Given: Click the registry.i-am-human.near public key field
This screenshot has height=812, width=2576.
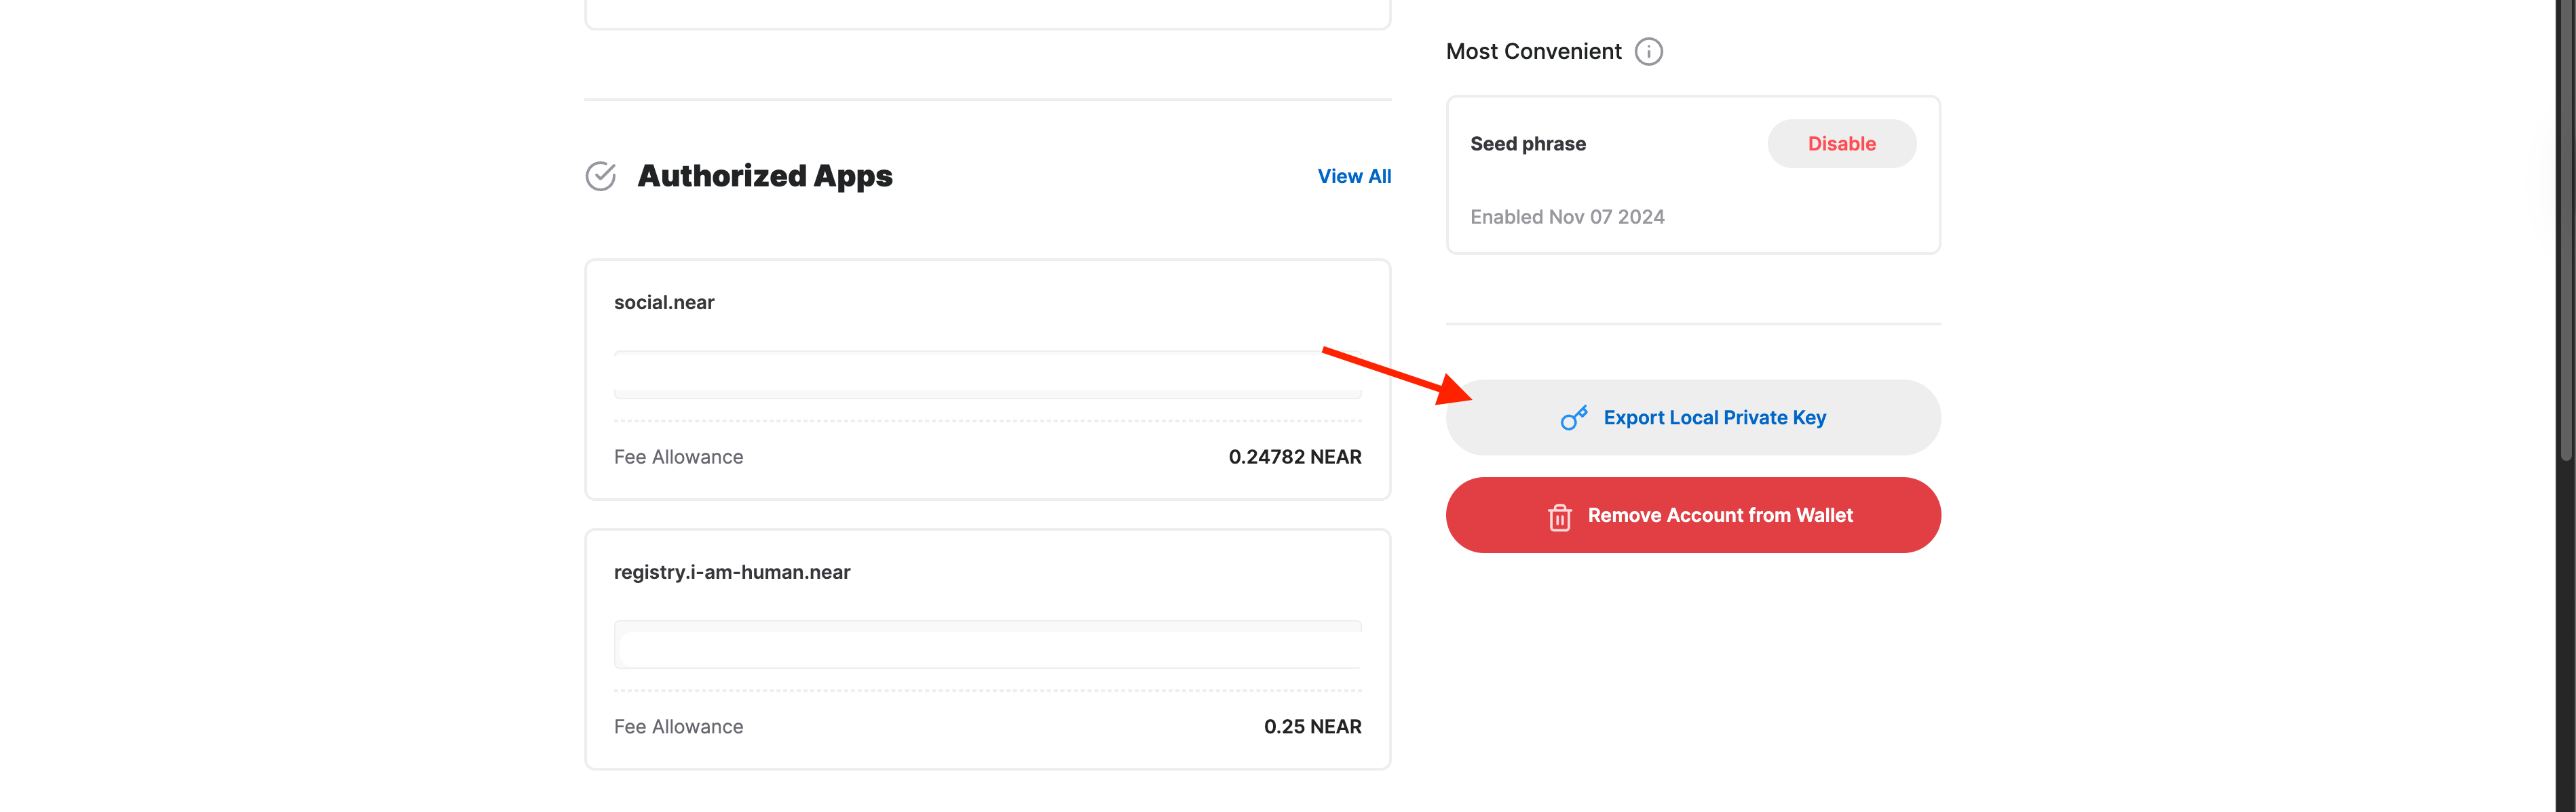Looking at the screenshot, I should pyautogui.click(x=987, y=645).
